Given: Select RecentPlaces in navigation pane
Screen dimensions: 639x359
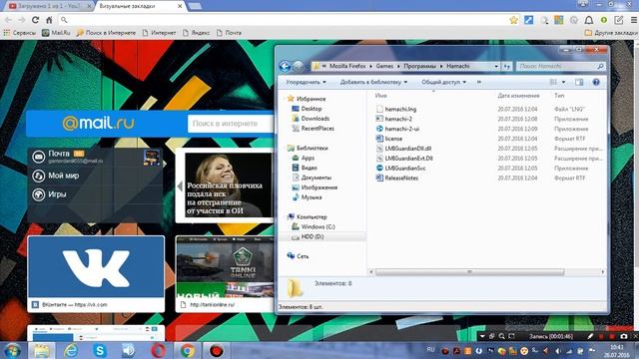Looking at the screenshot, I should coord(318,128).
